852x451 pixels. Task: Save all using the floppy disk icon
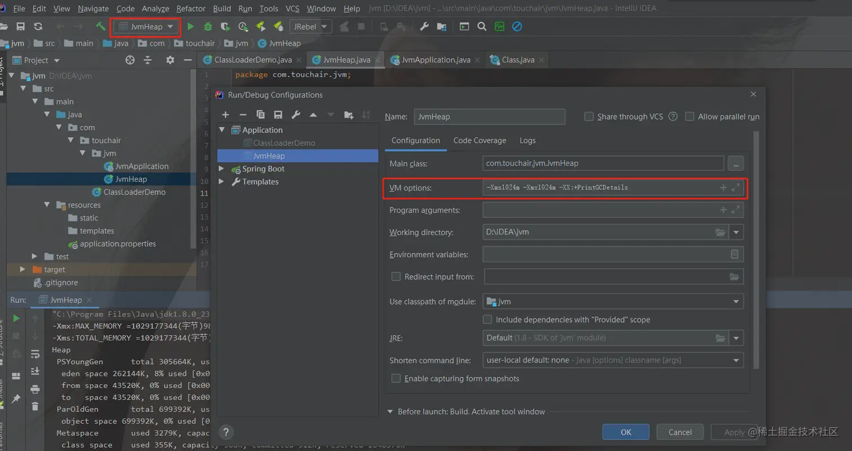click(20, 26)
